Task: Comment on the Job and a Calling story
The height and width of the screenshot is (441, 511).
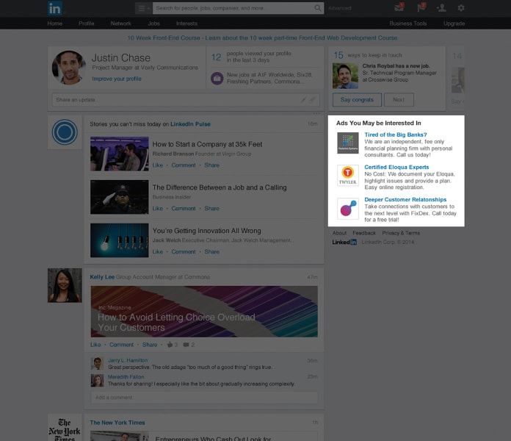Action: [x=184, y=209]
